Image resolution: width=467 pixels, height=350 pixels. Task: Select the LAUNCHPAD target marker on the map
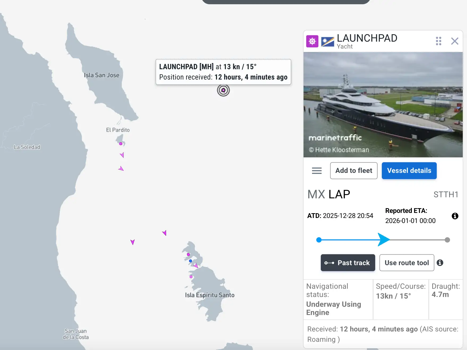coord(223,90)
